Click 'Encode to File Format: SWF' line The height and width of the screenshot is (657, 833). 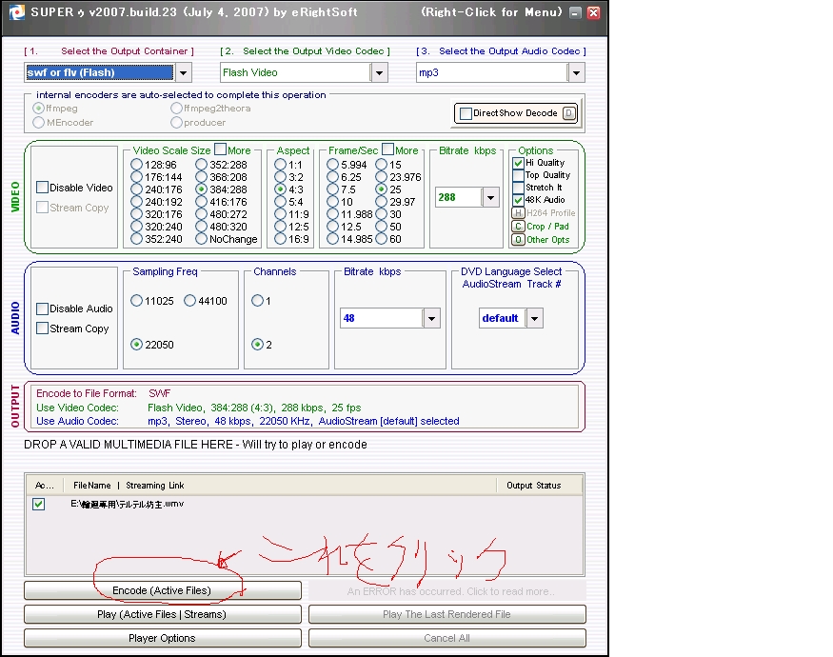104,393
